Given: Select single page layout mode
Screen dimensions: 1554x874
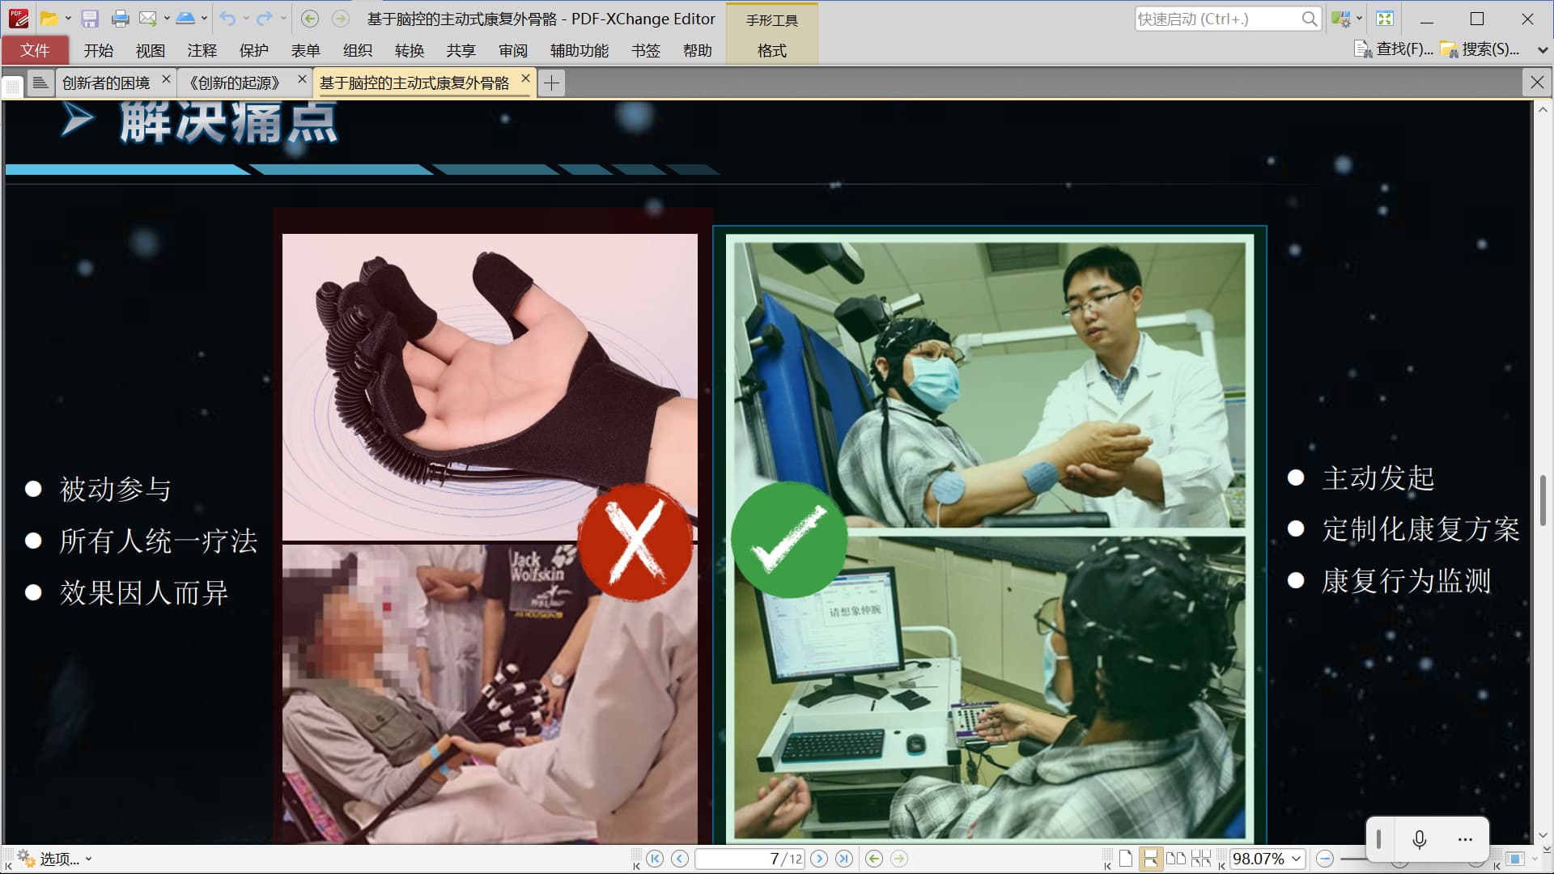Looking at the screenshot, I should 1126,859.
